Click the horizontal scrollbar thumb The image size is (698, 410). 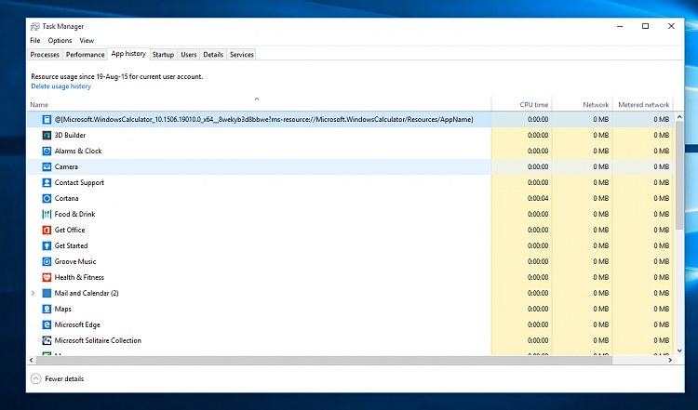click(324, 360)
